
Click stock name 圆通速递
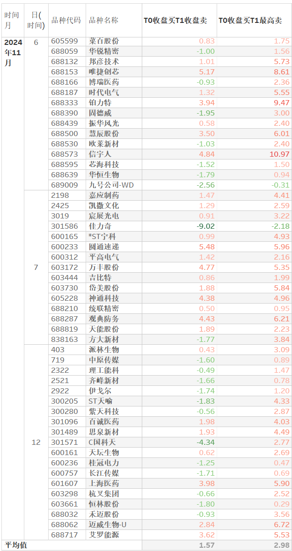coord(104,247)
